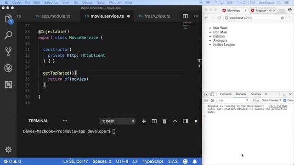This screenshot has height=165, width=294.
Task: Move terminal panel to the right side
Action: click(186, 121)
